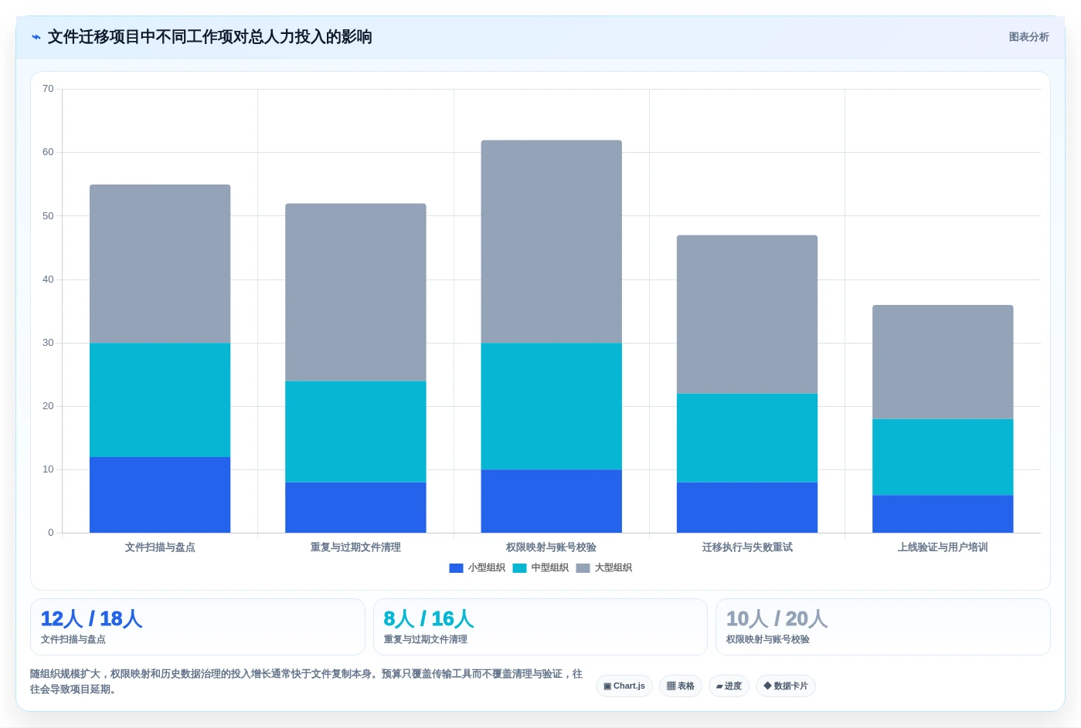Click the y-axis tick label 10
Screen dimensions: 1081x728
(48, 469)
